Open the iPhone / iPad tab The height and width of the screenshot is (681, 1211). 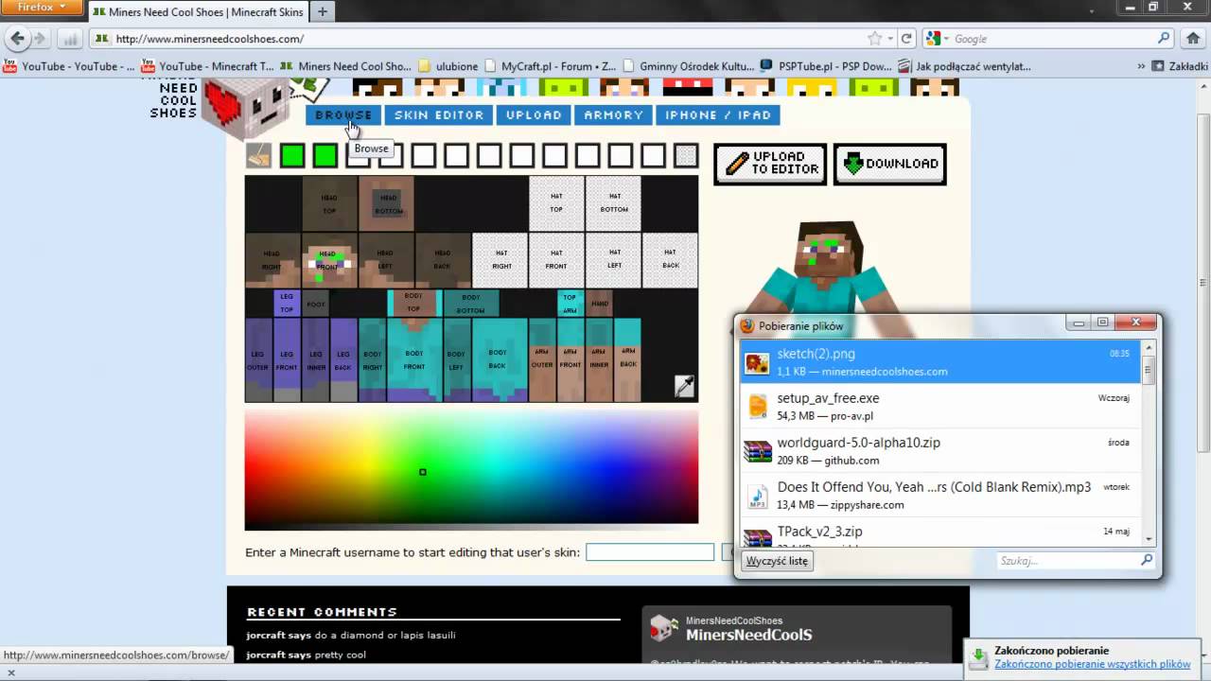pos(718,114)
